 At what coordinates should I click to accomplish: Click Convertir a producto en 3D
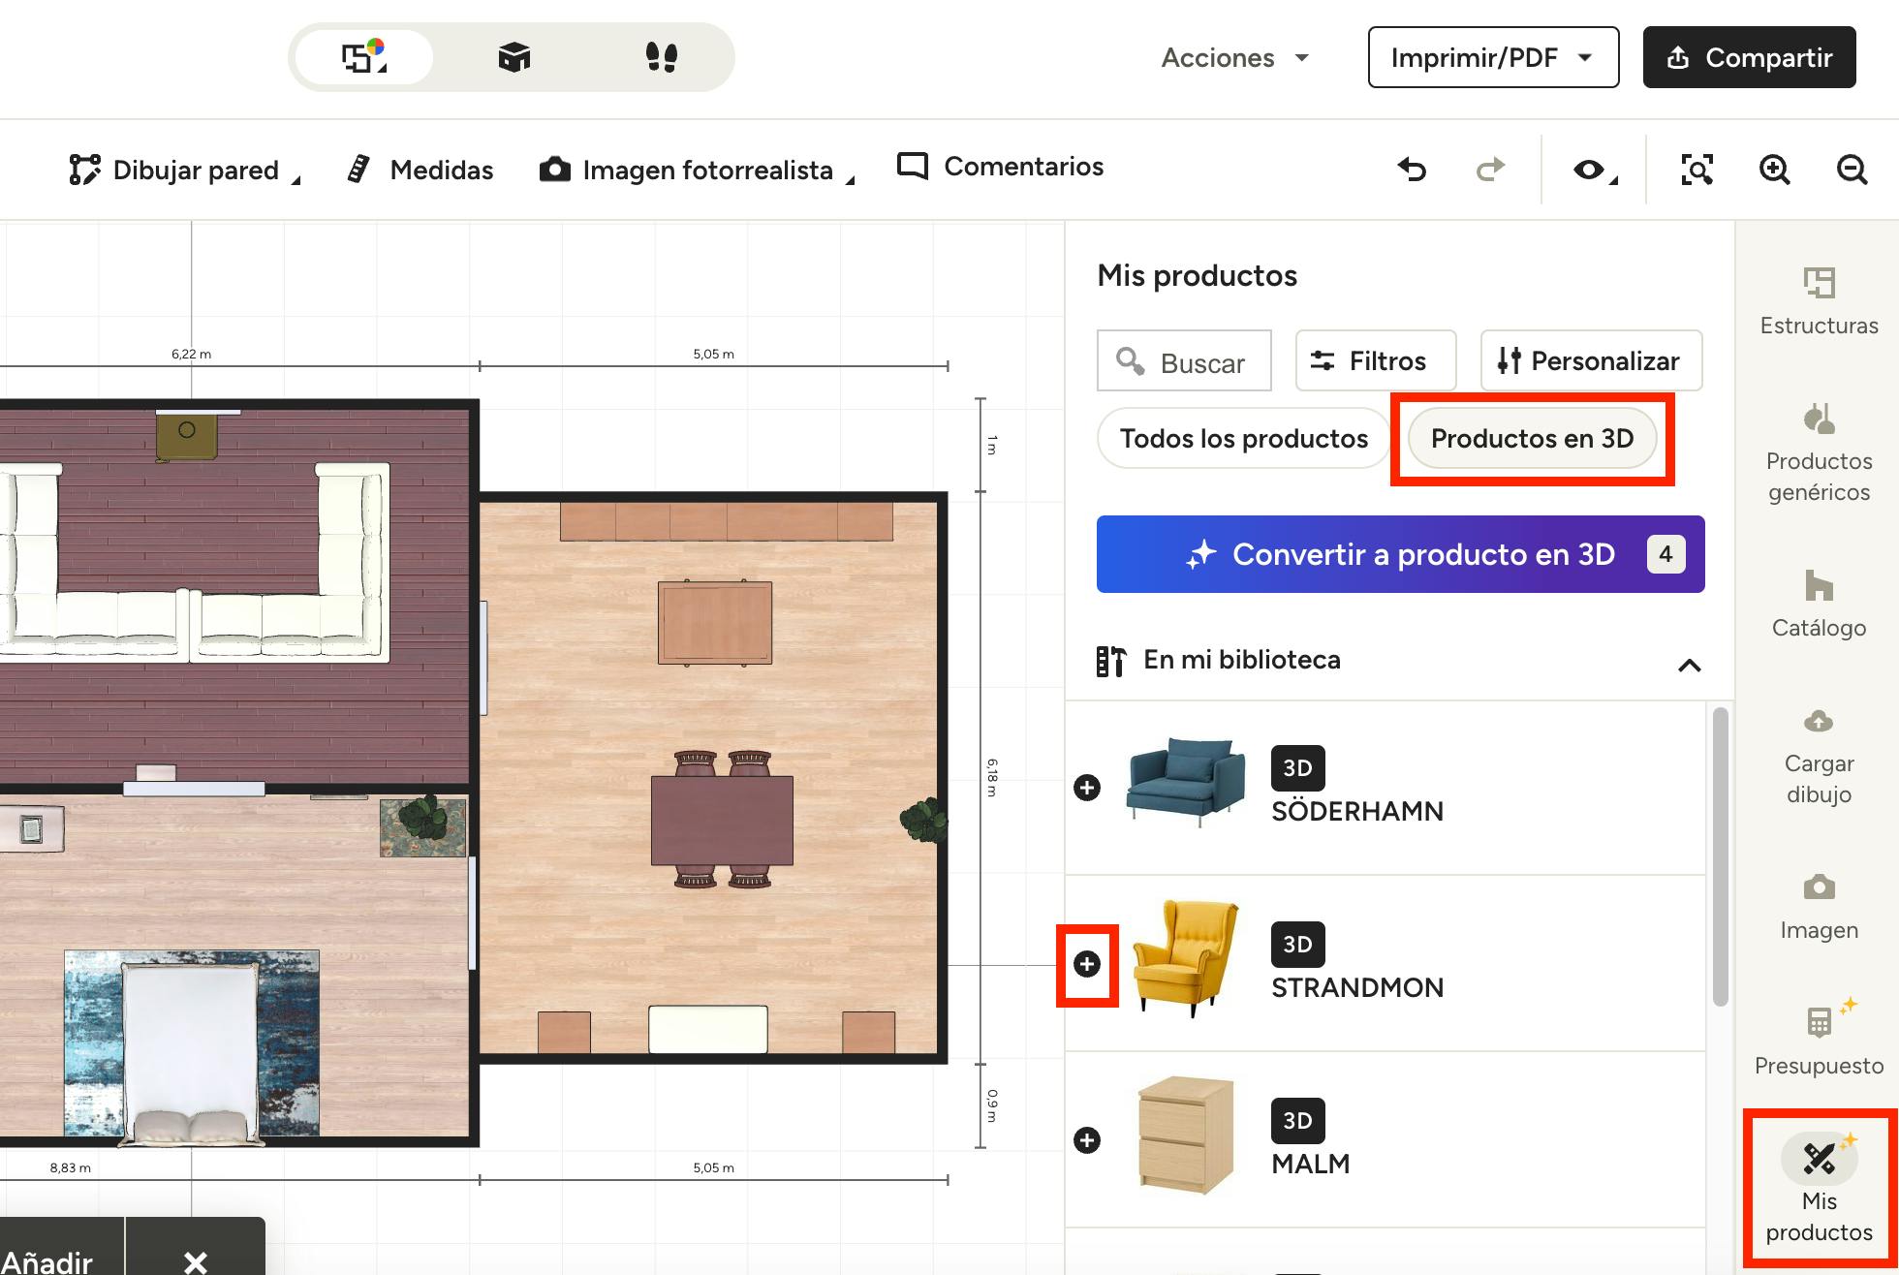[1400, 554]
